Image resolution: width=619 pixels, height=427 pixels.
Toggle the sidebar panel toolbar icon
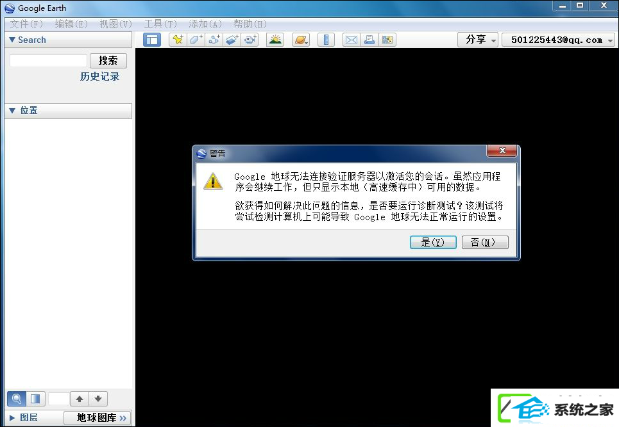tap(152, 40)
